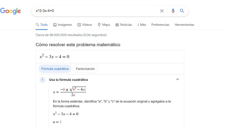Click the "Usa la fórmula cuadrática" step header
The height and width of the screenshot is (128, 228).
pyautogui.click(x=68, y=80)
